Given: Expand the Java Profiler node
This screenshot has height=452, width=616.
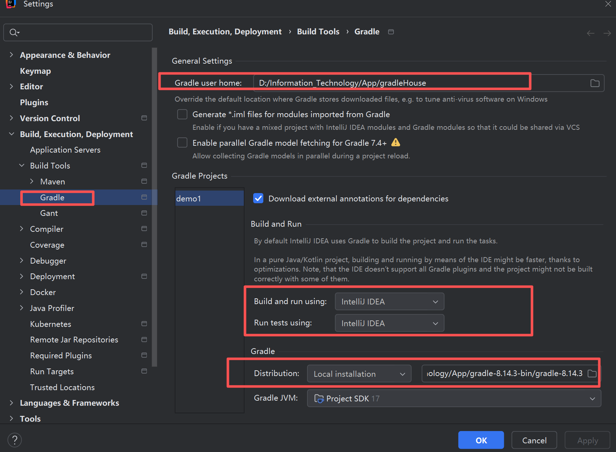Looking at the screenshot, I should coord(22,308).
